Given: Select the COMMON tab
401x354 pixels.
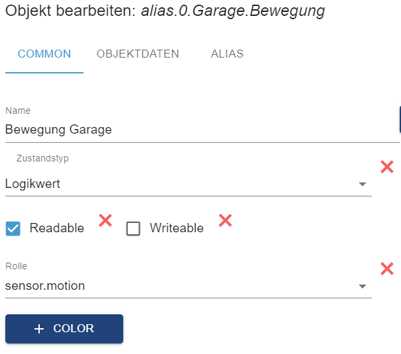Looking at the screenshot, I should click(44, 54).
